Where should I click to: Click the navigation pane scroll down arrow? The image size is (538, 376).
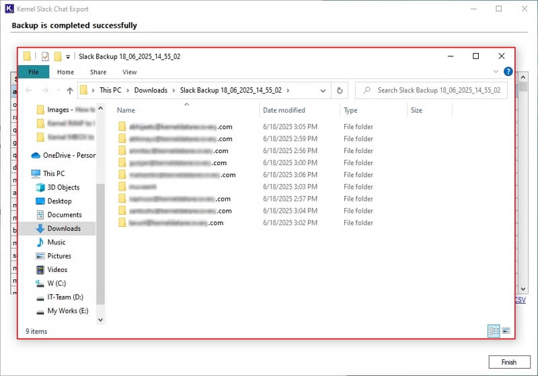(100, 320)
